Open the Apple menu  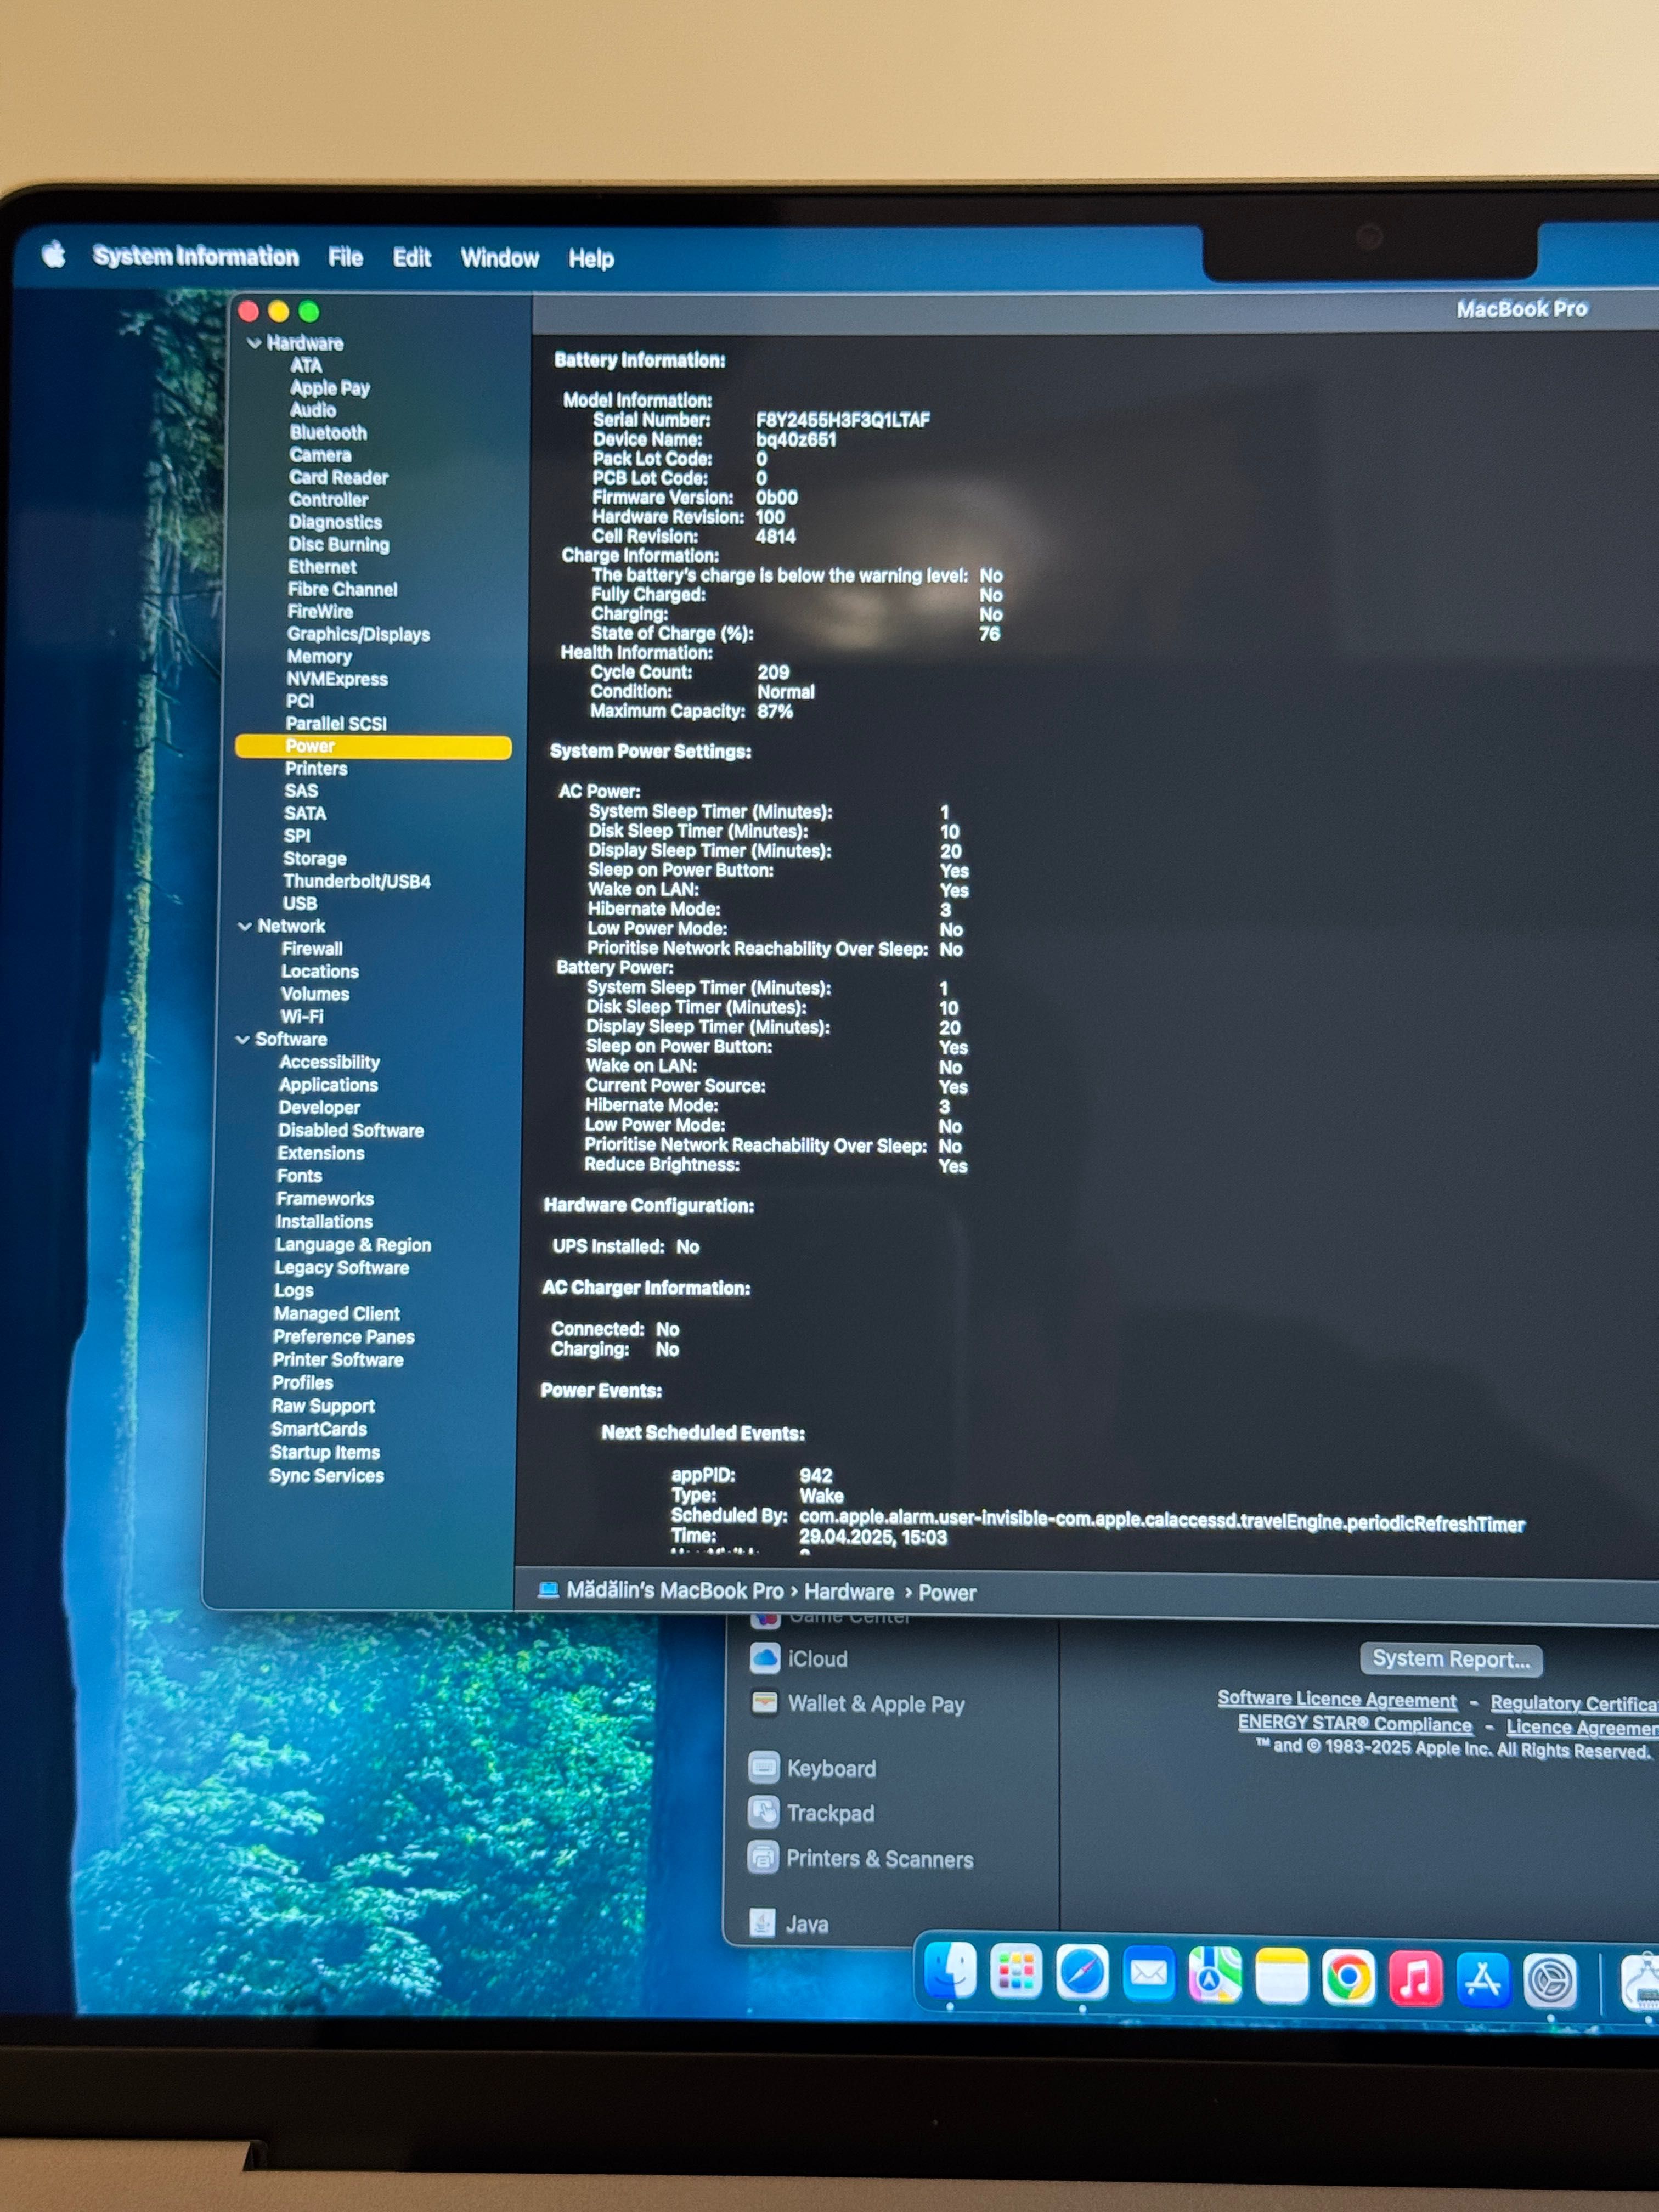pos(54,254)
